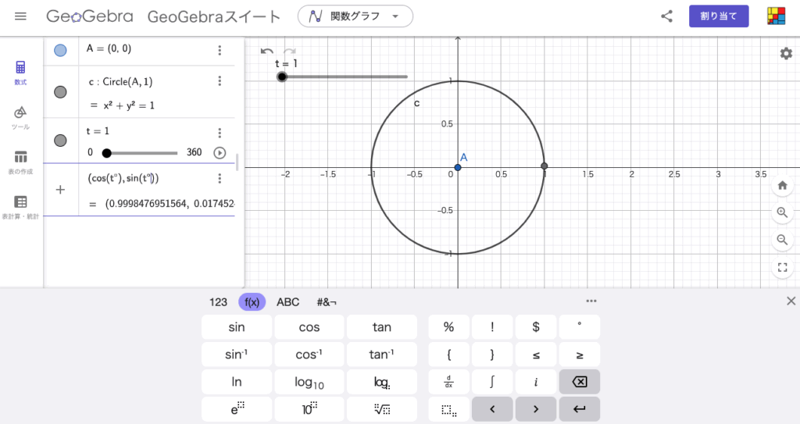
Task: Switch to 123 keyboard tab
Action: pos(218,302)
